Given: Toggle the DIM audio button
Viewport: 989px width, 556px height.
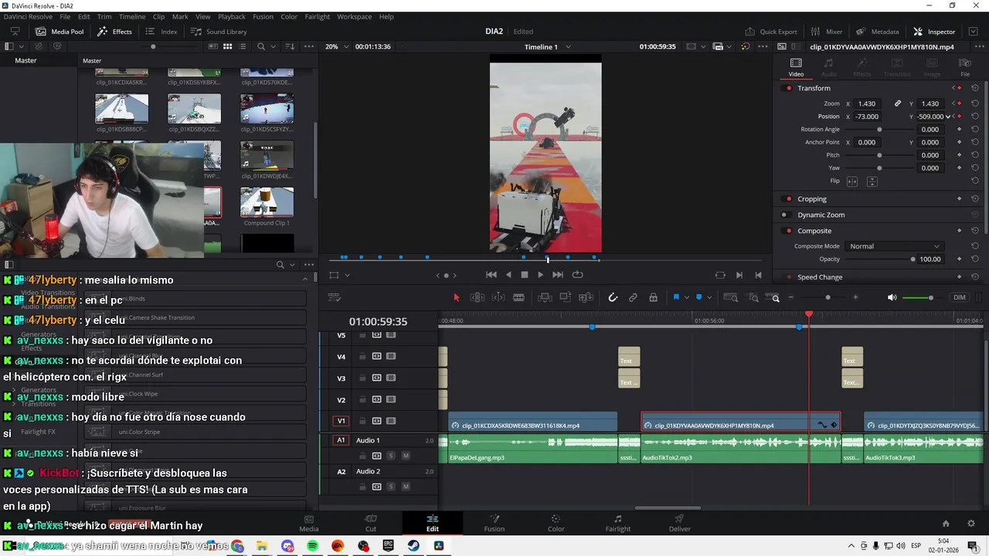Looking at the screenshot, I should pos(960,297).
